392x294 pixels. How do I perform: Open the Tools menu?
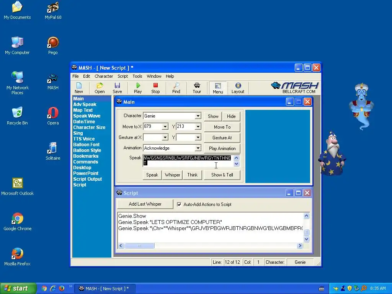137,76
